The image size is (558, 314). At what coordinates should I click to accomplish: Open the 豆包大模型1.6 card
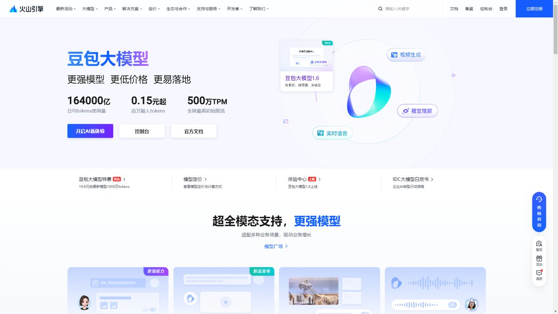click(x=306, y=66)
